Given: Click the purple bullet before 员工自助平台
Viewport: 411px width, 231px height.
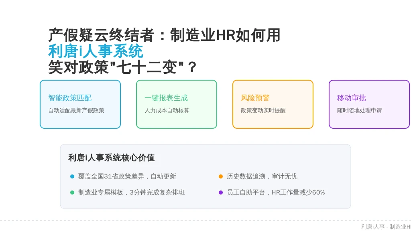Looking at the screenshot, I should point(221,192).
